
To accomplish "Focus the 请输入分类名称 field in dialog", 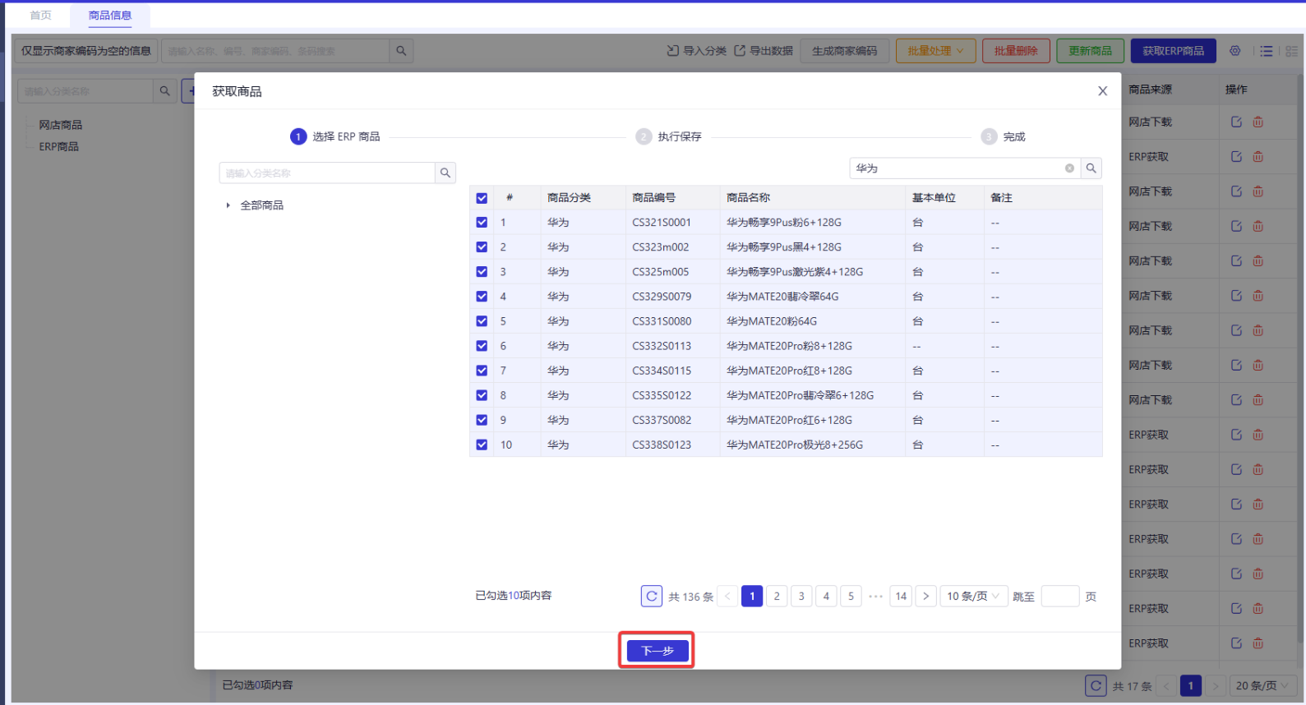I will pyautogui.click(x=327, y=173).
